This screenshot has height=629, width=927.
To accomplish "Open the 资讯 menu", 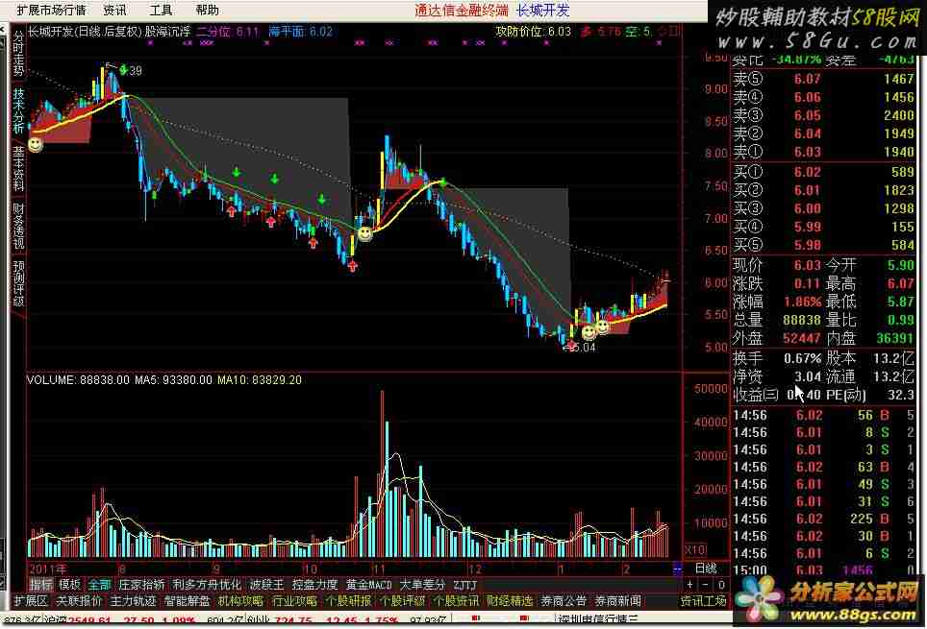I will [x=114, y=10].
